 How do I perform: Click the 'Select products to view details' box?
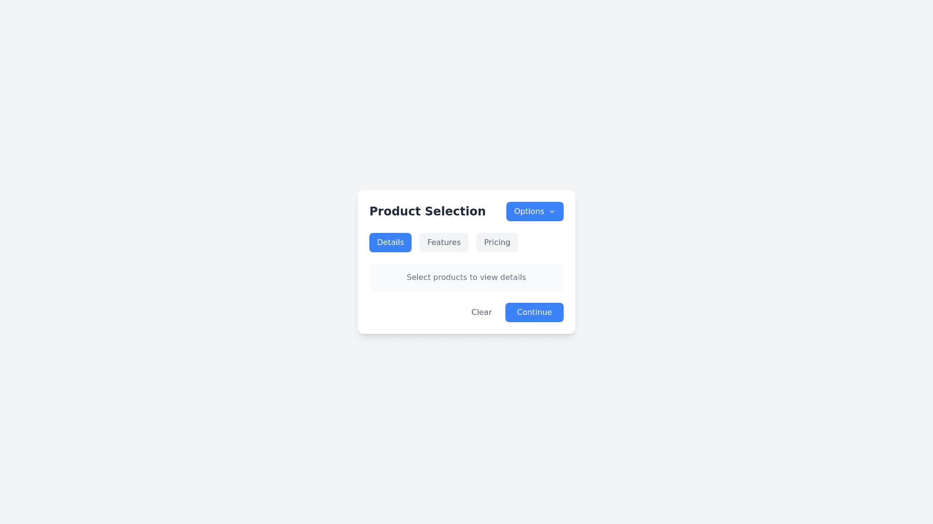466,278
